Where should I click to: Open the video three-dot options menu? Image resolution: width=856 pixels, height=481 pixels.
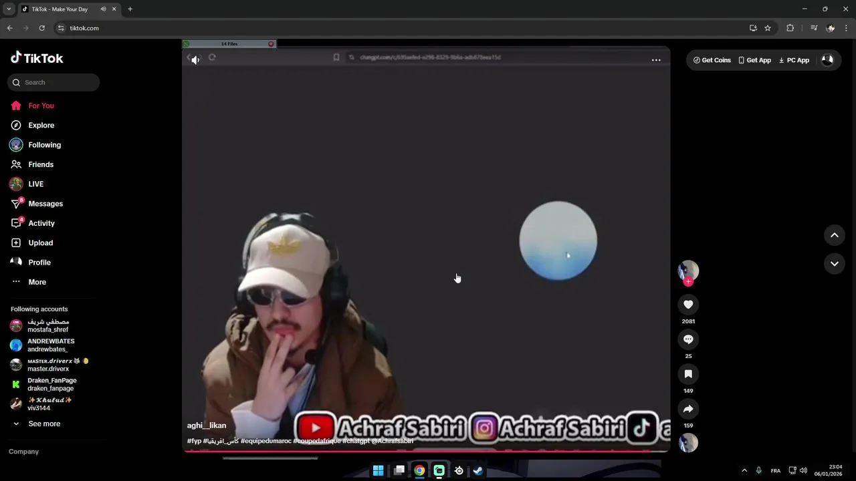point(656,60)
